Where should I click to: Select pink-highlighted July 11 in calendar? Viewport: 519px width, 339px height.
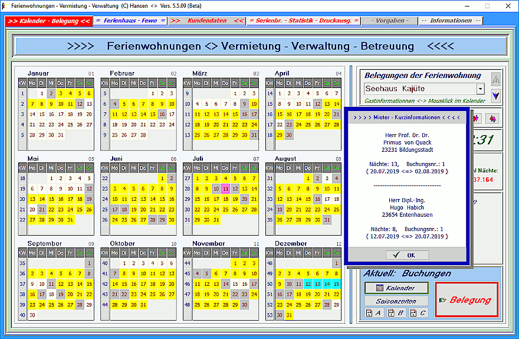225,189
